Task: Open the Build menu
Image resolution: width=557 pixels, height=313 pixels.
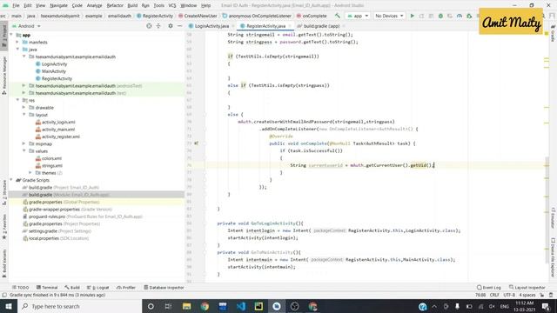Action: click(x=132, y=5)
